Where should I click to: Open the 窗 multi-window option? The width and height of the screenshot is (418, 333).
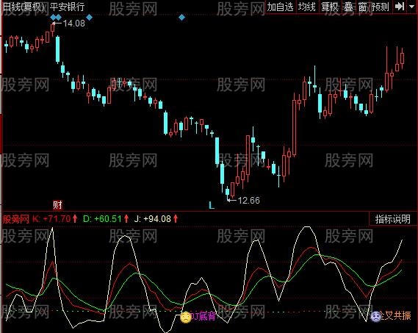(x=362, y=7)
